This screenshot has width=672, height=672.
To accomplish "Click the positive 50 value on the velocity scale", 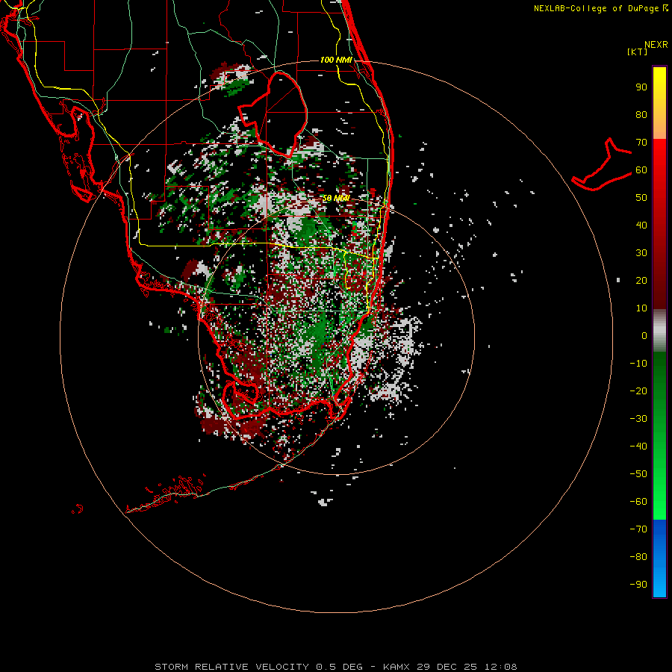I will tap(641, 198).
